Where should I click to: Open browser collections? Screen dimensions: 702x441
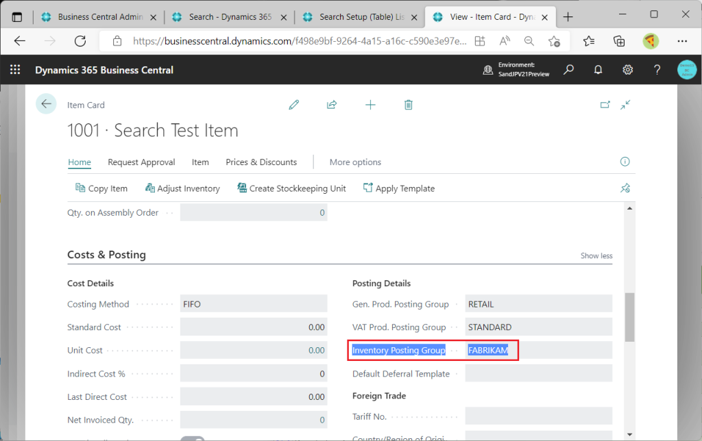619,41
